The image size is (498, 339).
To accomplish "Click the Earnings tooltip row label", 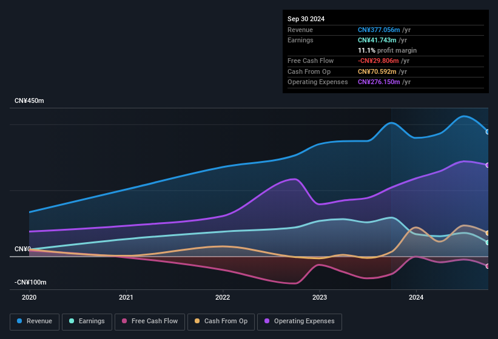I will tap(300, 40).
